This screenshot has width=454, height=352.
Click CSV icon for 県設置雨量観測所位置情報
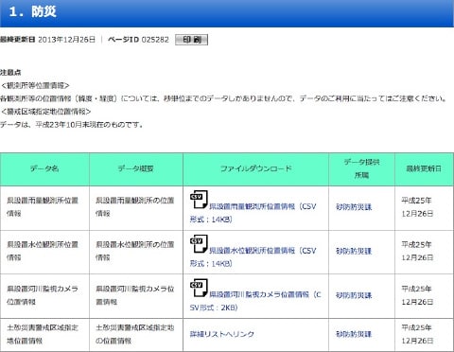199,200
